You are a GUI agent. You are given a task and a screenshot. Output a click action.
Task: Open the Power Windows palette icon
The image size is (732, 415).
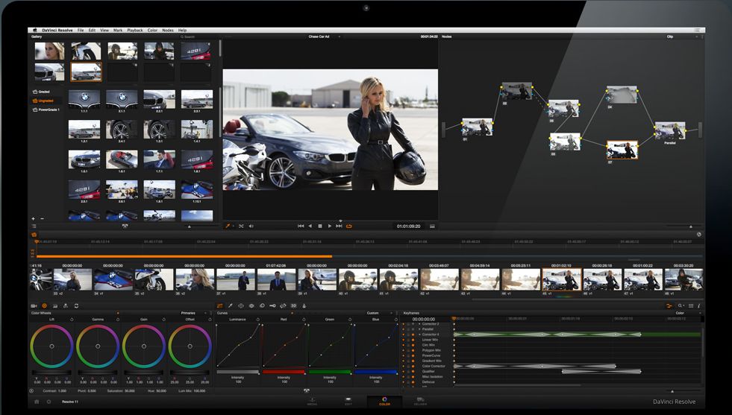[x=241, y=305]
